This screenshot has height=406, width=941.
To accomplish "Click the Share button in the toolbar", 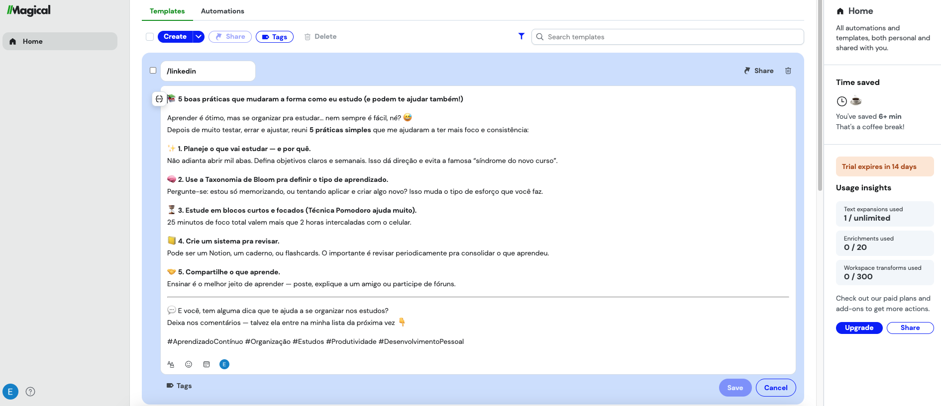I will tap(230, 37).
